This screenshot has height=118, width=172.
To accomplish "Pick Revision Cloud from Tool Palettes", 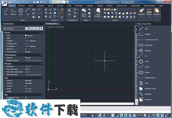I will [x=147, y=88].
